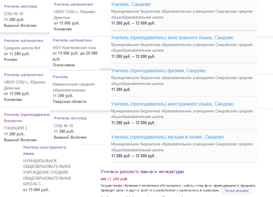Open Учитель (преподаватель) физики, Сандово listing
Image resolution: width=273 pixels, height=197 pixels.
pyautogui.click(x=158, y=71)
